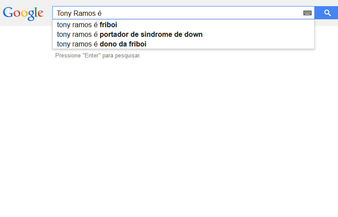Focus the 'Tony Ramos é' search box
338x217 pixels.
click(x=177, y=13)
